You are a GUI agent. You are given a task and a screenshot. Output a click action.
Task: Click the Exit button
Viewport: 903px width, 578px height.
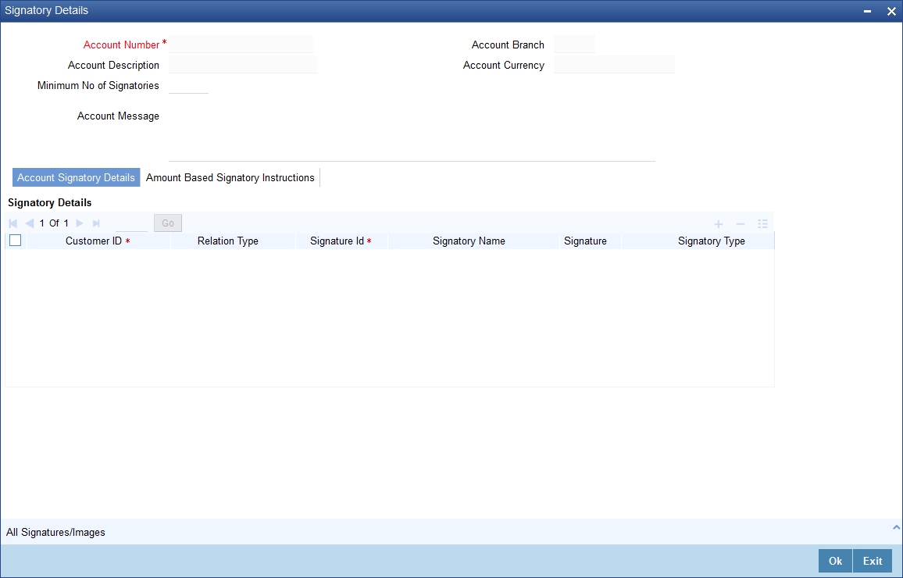coord(873,561)
